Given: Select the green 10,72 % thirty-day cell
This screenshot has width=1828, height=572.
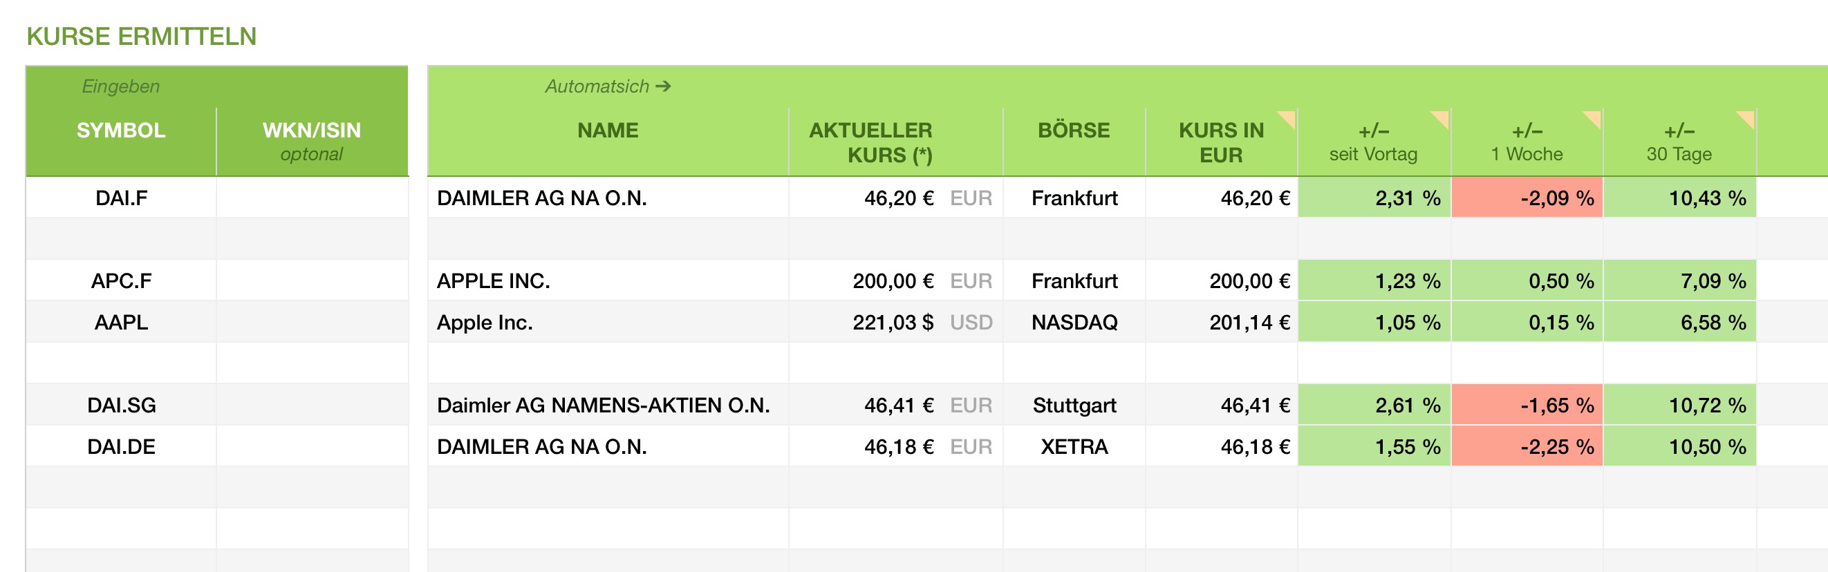Looking at the screenshot, I should [x=1679, y=406].
